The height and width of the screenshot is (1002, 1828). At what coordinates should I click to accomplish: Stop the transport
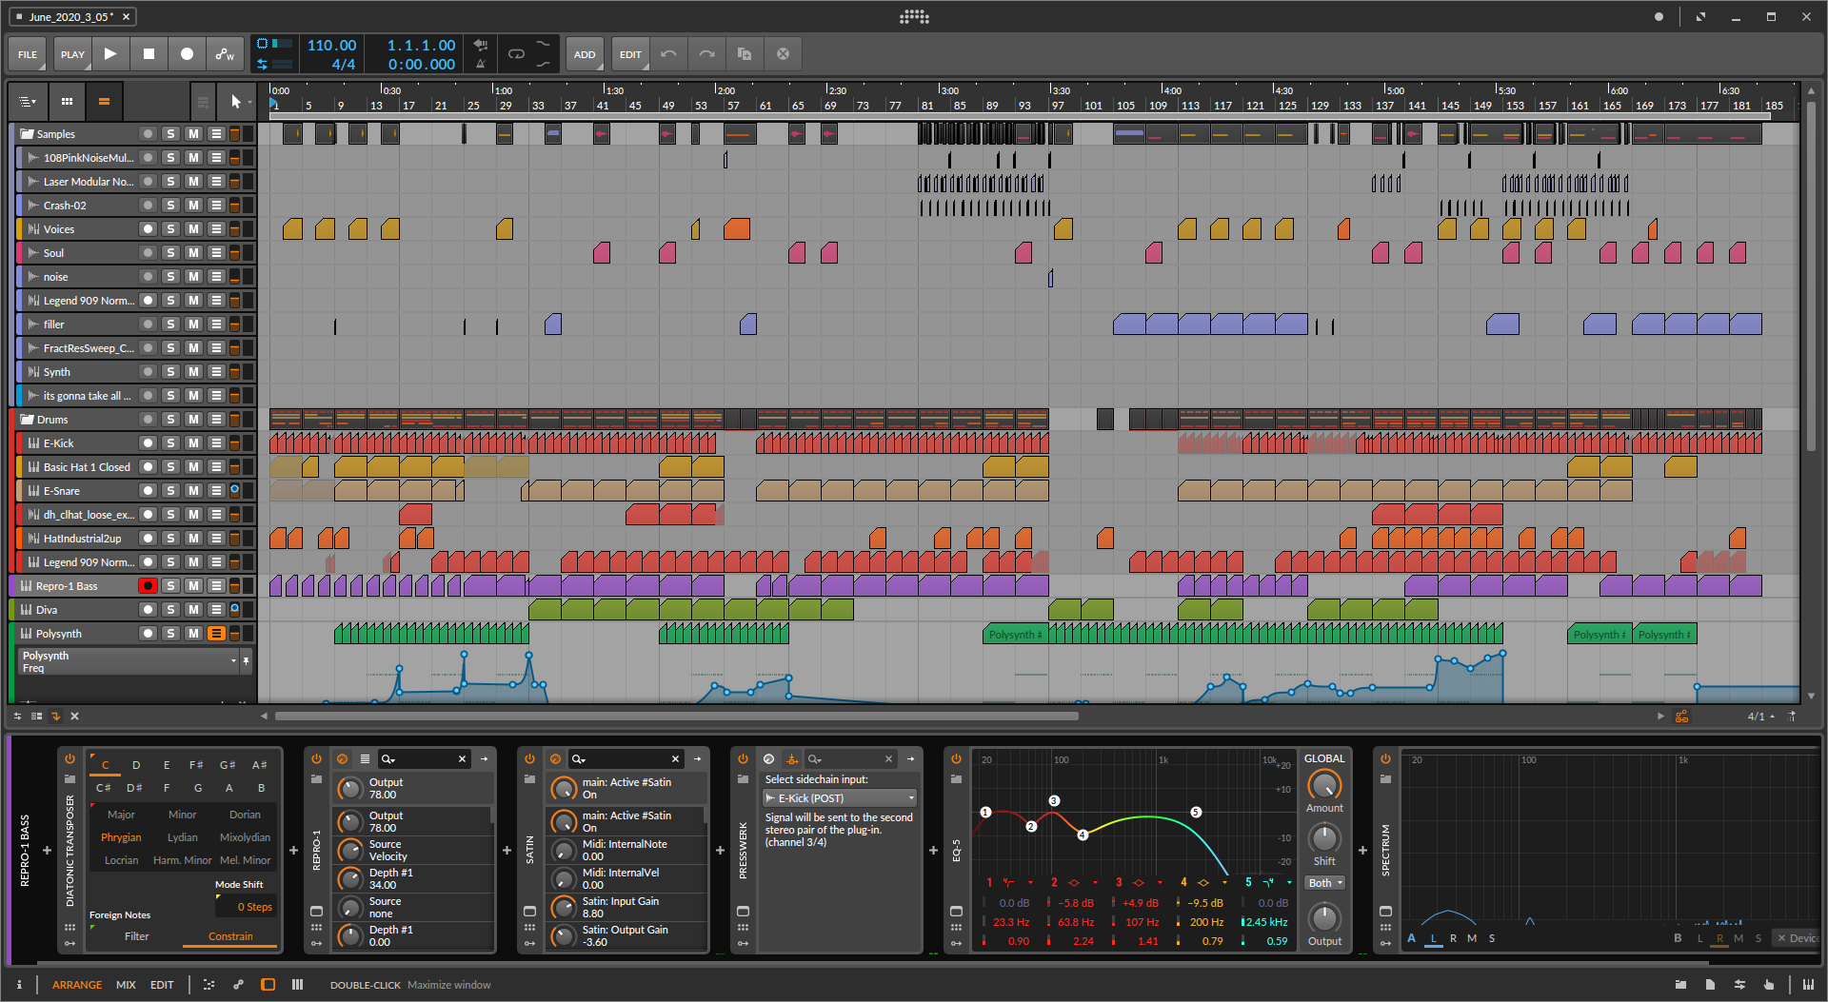(x=149, y=54)
